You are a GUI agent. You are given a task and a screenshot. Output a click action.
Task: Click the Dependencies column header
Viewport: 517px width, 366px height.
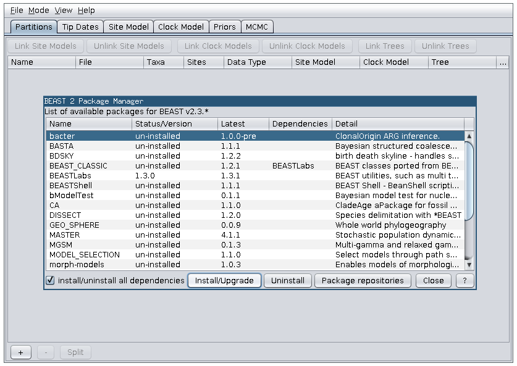click(300, 124)
